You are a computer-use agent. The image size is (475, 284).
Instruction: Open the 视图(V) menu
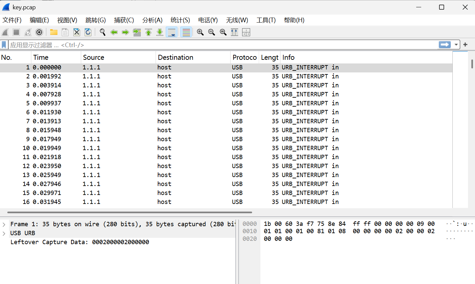point(67,20)
